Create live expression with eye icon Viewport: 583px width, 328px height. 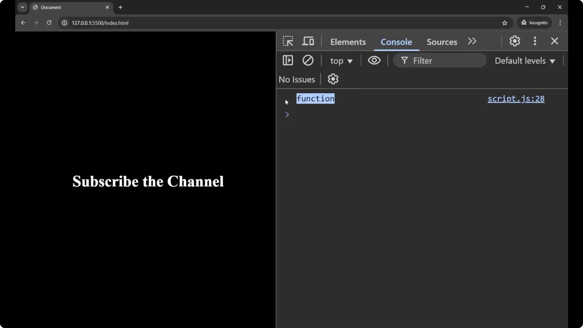click(x=374, y=60)
